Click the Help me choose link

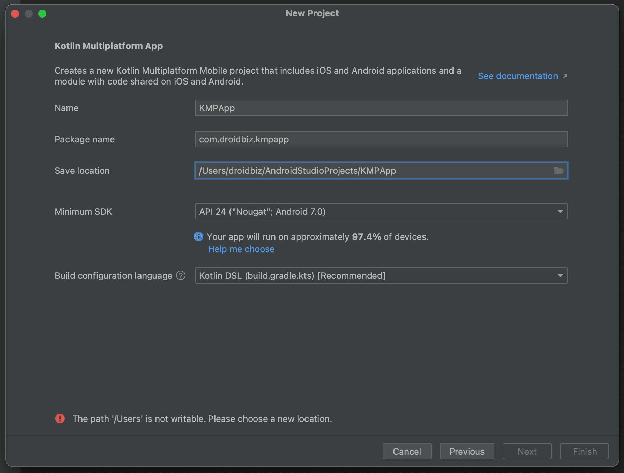(241, 249)
